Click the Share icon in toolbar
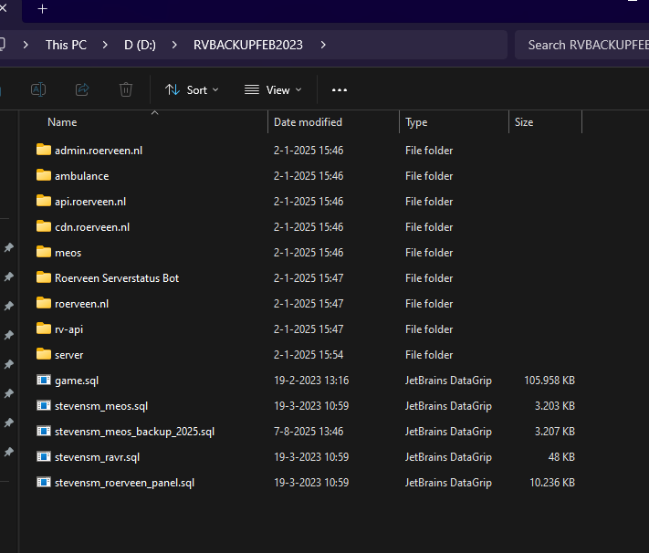Image resolution: width=649 pixels, height=553 pixels. pos(82,89)
